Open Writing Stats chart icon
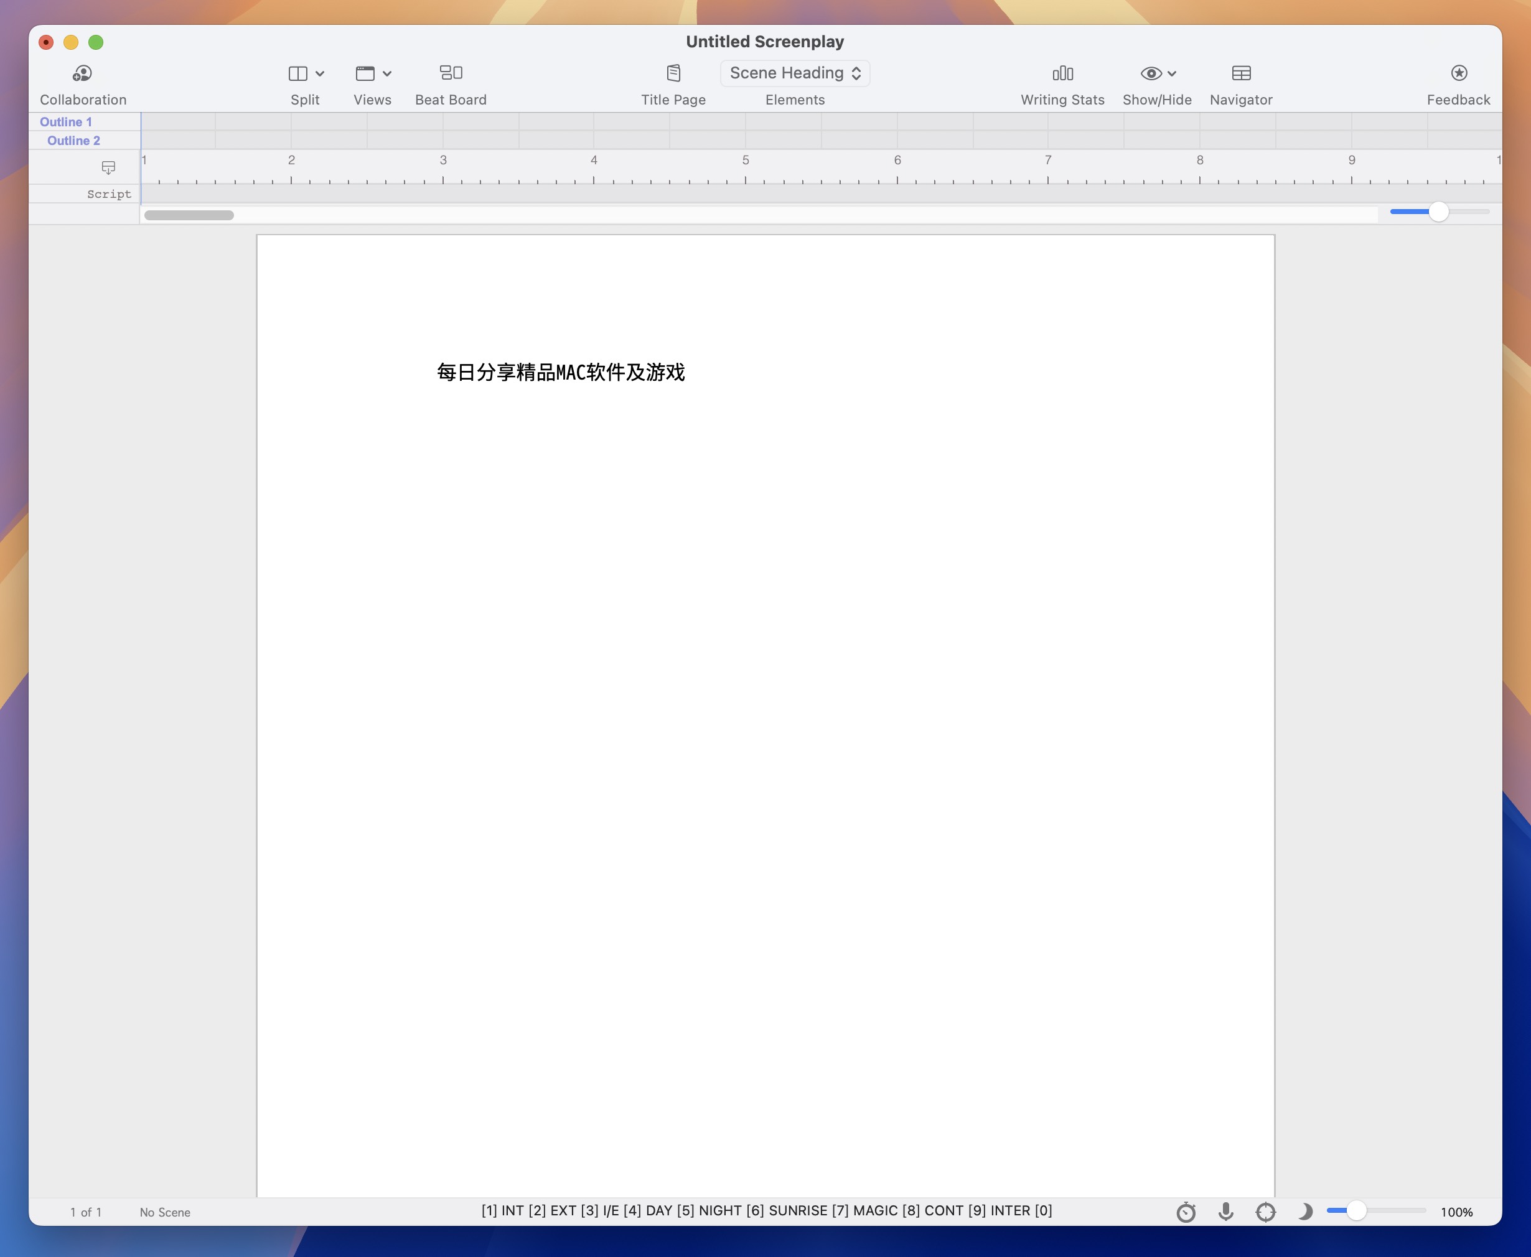The image size is (1531, 1257). (x=1062, y=73)
